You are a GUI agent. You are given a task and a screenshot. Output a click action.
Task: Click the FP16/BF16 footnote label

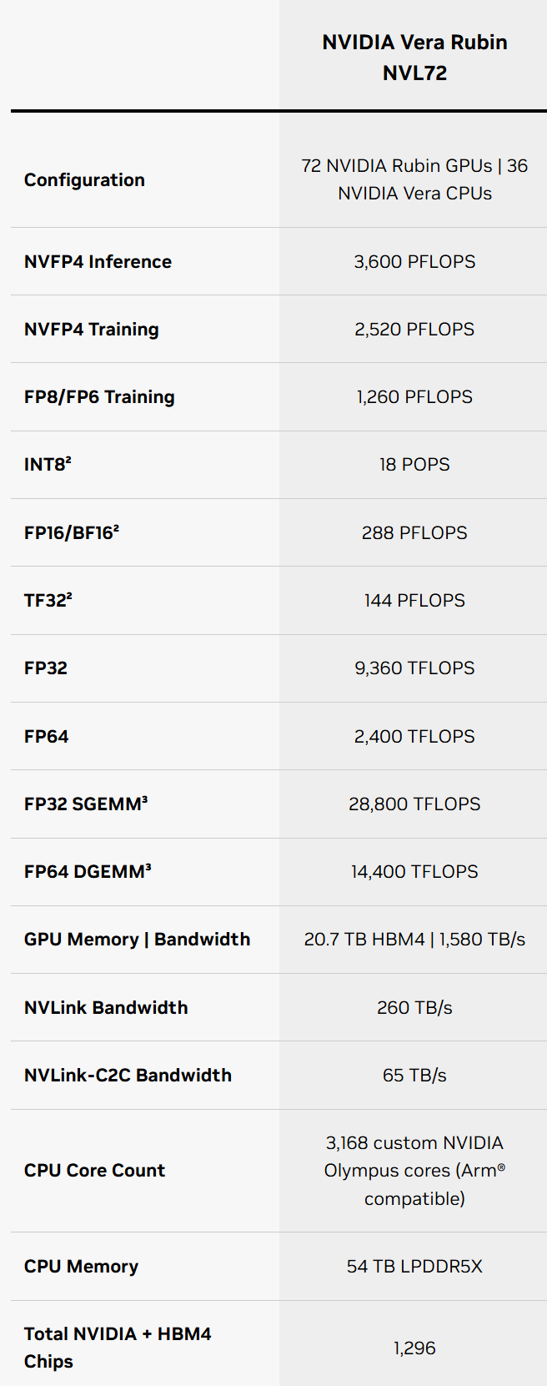pos(72,532)
